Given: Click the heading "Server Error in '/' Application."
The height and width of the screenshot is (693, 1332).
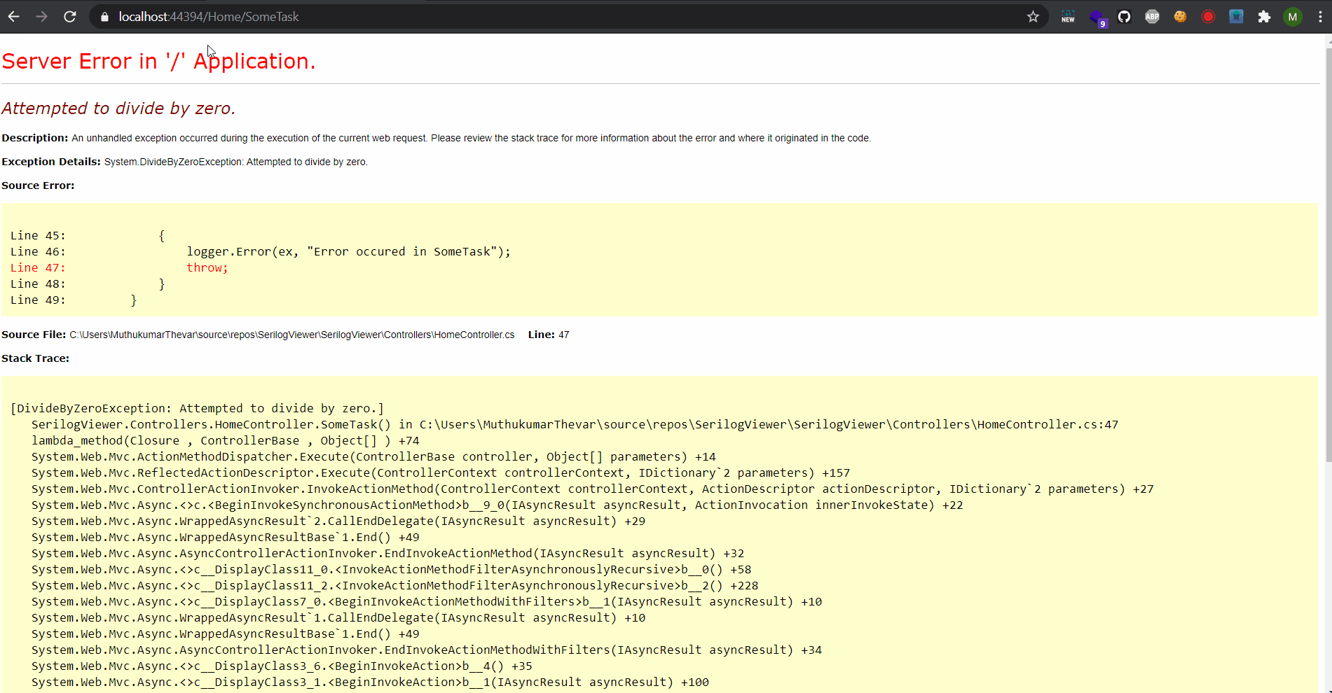Looking at the screenshot, I should pos(158,62).
